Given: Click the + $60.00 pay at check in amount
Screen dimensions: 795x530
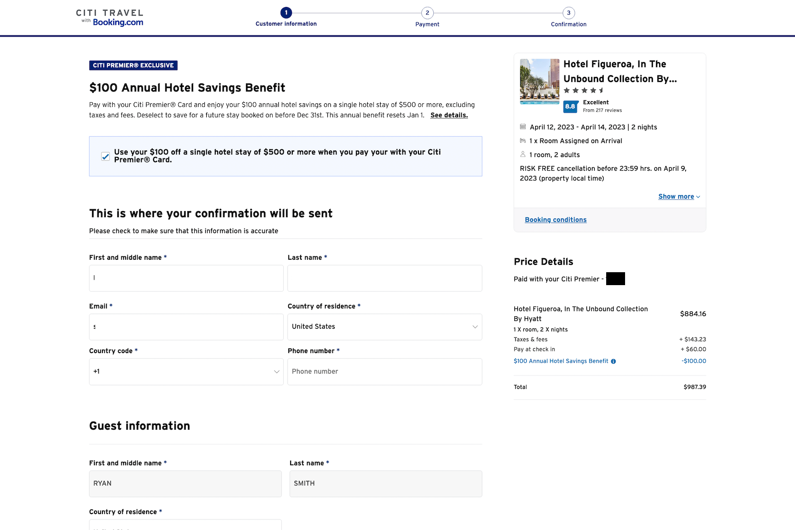Looking at the screenshot, I should pyautogui.click(x=693, y=349).
